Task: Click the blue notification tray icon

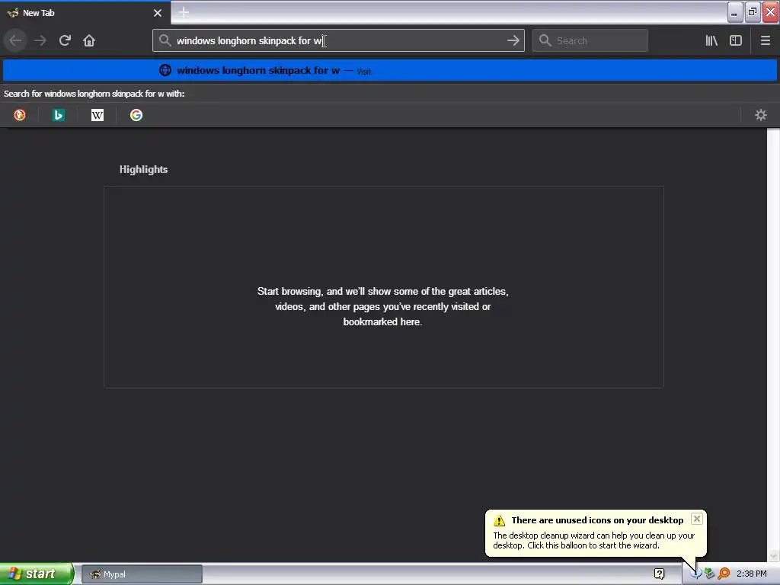Action: [696, 574]
